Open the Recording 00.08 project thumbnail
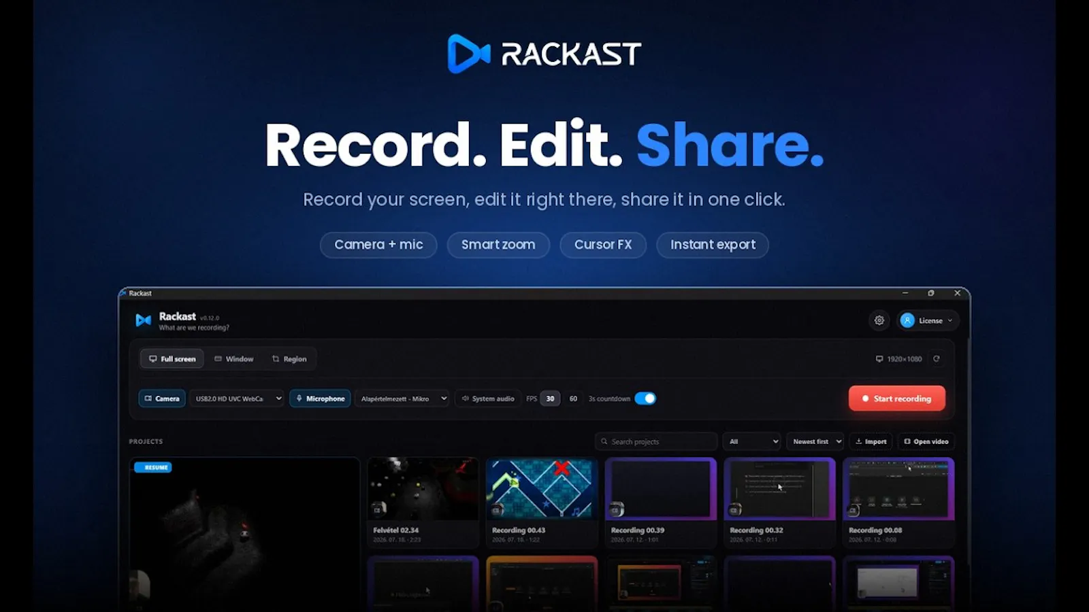Image resolution: width=1089 pixels, height=612 pixels. [x=898, y=489]
